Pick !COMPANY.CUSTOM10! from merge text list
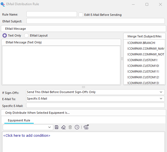Image resolution: width=167 pixels, height=152 pixels. click(143, 66)
